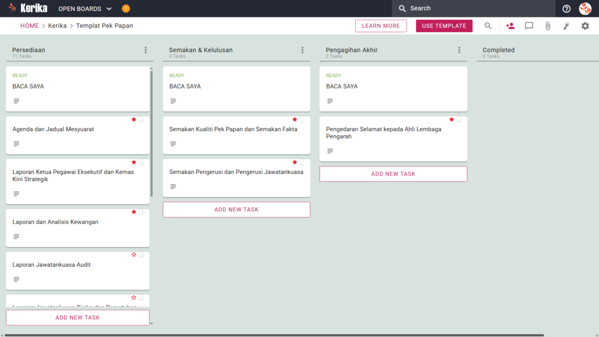599x337 pixels.
Task: Click USE TEMPLATE button
Action: pos(444,26)
